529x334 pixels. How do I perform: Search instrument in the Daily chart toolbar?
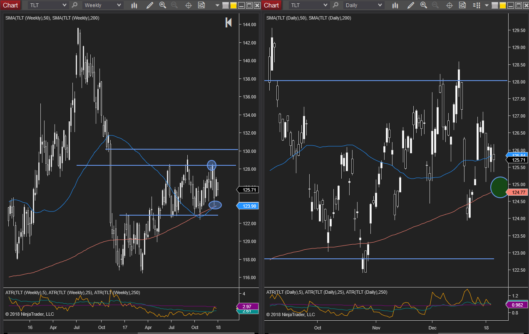click(335, 5)
